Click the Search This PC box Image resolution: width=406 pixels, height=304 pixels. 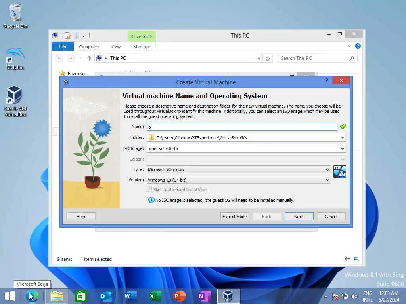click(318, 58)
